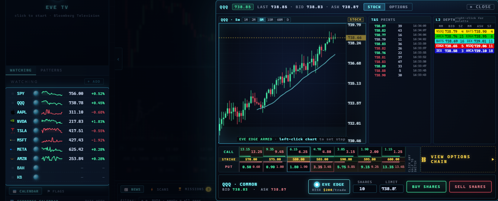Viewport: 498px width, 201px height.
Task: Select the 60M chart timeframe
Action: [x=280, y=20]
